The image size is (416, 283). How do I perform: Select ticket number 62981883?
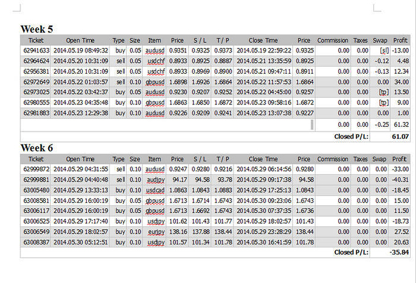tap(36, 113)
